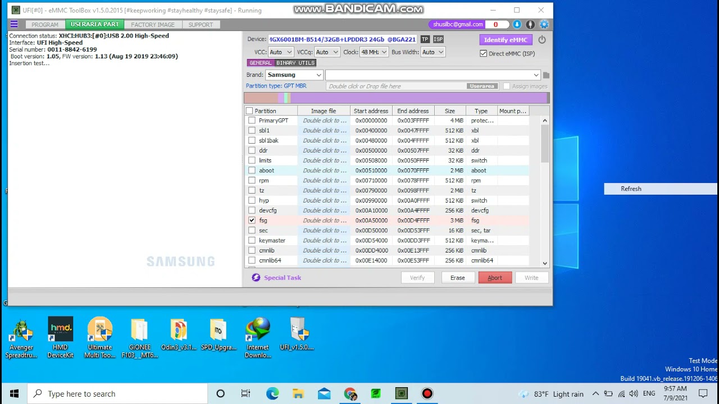
Task: Click the partition layout color bar
Action: [397, 98]
